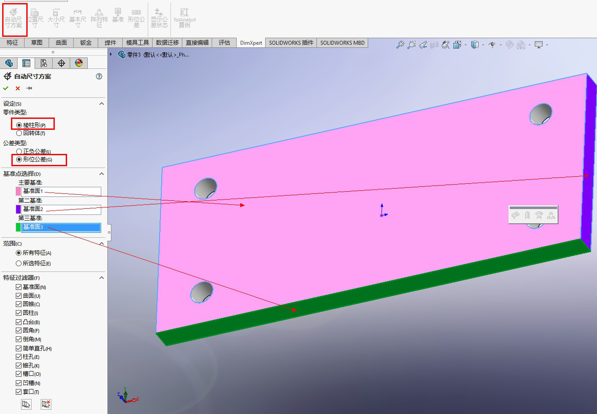Collapse the 设定 section
Screen dimensions: 597x414
[102, 103]
